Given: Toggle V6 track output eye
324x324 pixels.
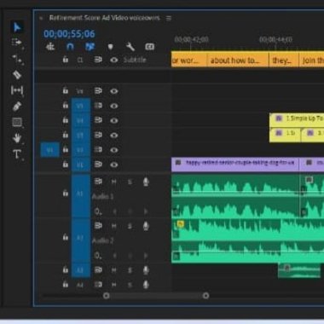Looking at the screenshot, I should [114, 91].
